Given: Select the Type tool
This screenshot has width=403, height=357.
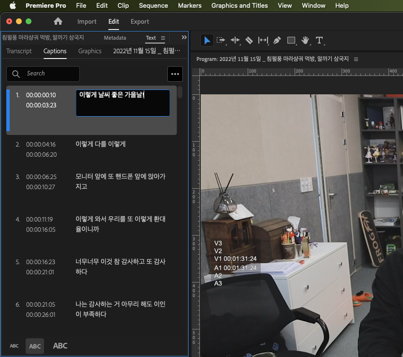Looking at the screenshot, I should coord(319,40).
